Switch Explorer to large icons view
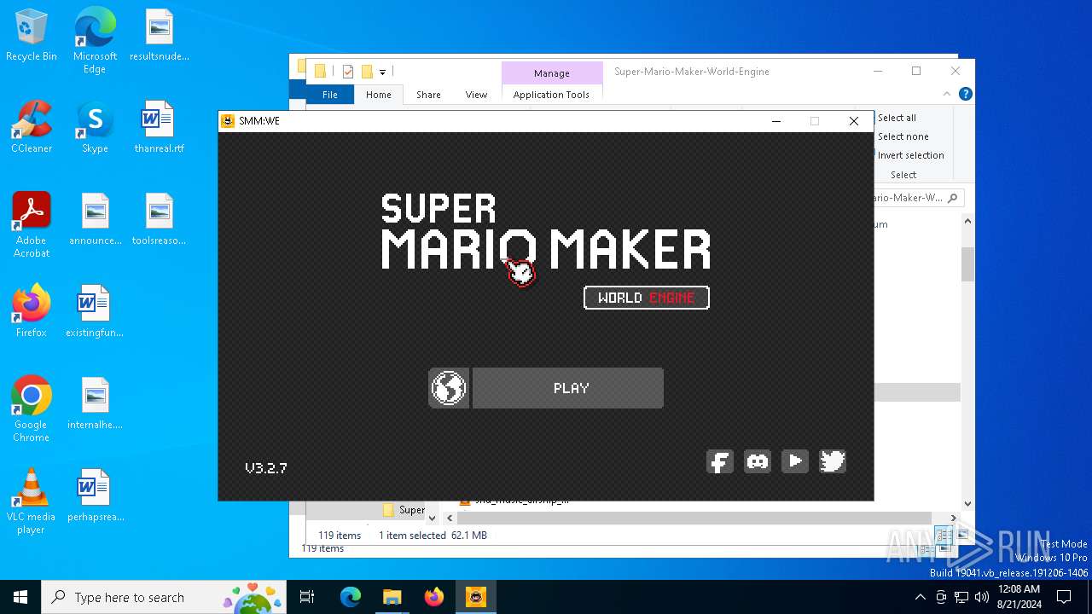 [962, 535]
